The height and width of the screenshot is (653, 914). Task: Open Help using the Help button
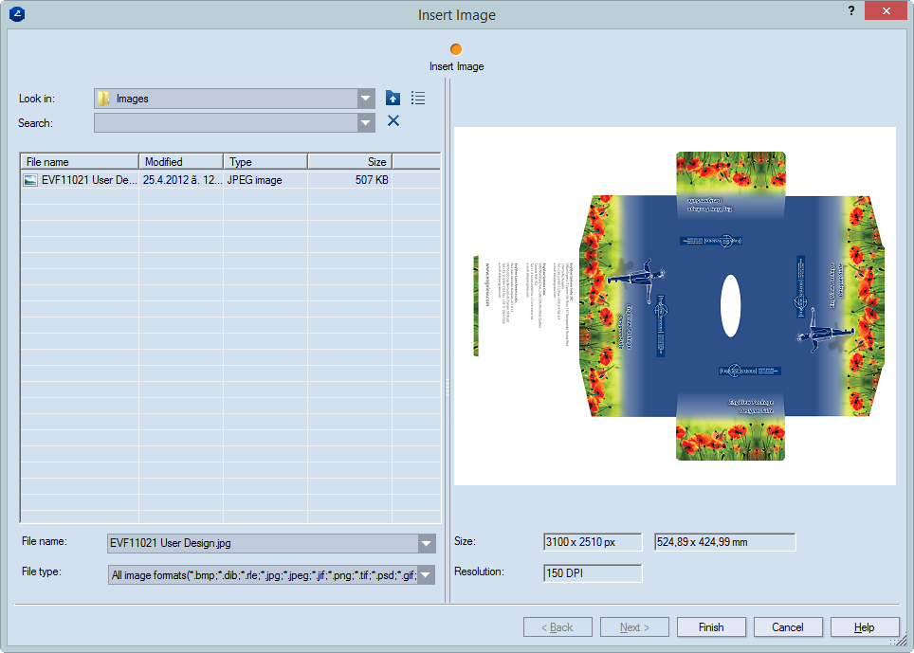(x=865, y=627)
